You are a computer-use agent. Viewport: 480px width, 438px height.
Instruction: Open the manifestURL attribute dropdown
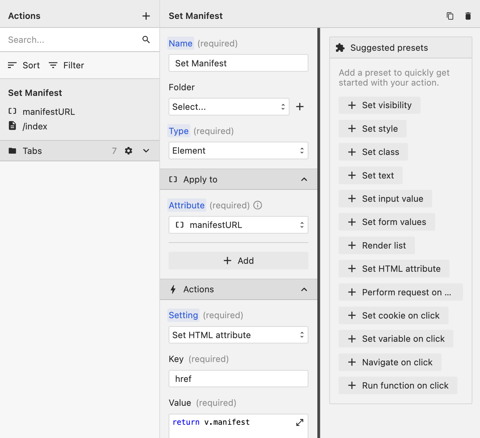pos(238,225)
